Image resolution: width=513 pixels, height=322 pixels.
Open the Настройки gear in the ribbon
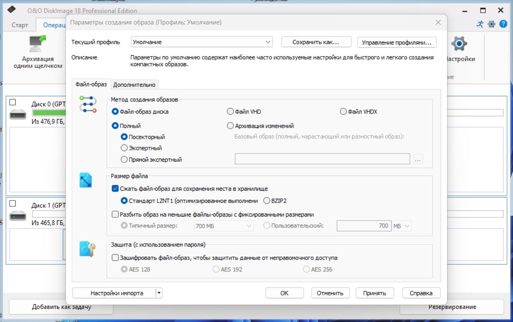(x=459, y=43)
